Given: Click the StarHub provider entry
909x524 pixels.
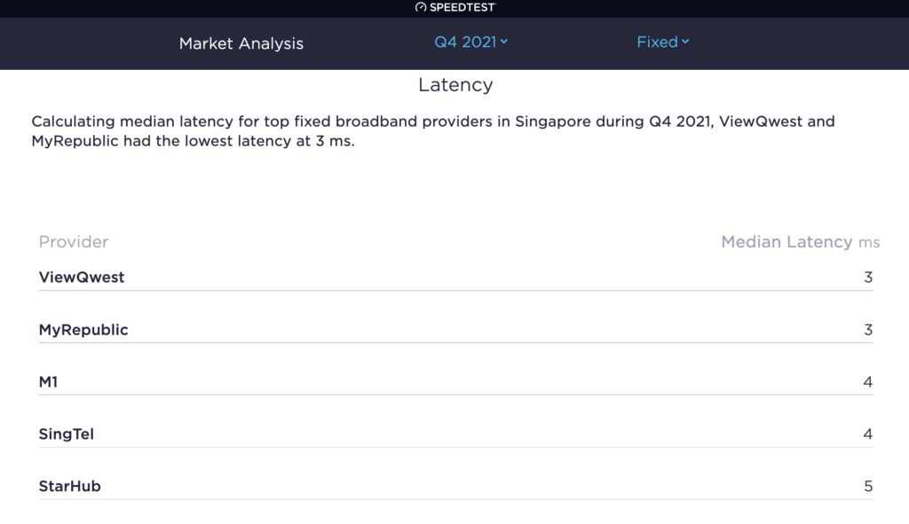Looking at the screenshot, I should [69, 487].
